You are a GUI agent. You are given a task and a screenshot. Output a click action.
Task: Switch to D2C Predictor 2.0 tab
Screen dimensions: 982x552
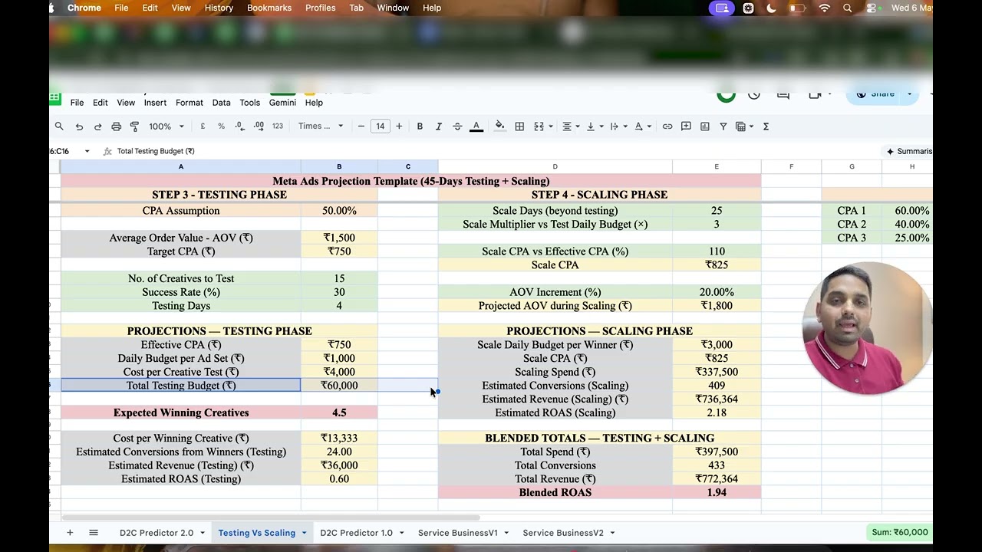(x=157, y=533)
